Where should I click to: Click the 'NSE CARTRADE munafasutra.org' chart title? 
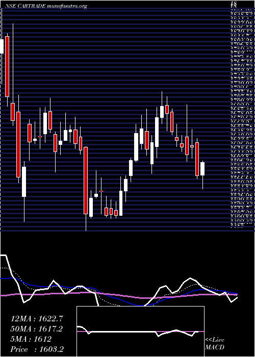pyautogui.click(x=46, y=6)
